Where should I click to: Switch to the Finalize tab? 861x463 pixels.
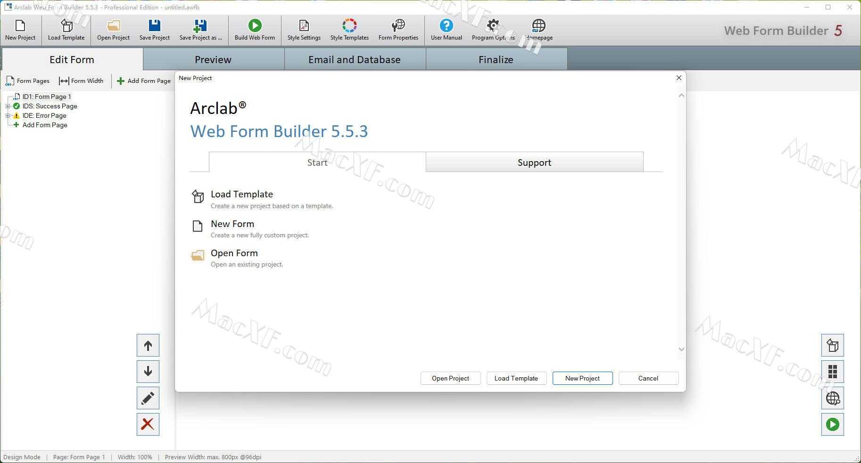(496, 59)
